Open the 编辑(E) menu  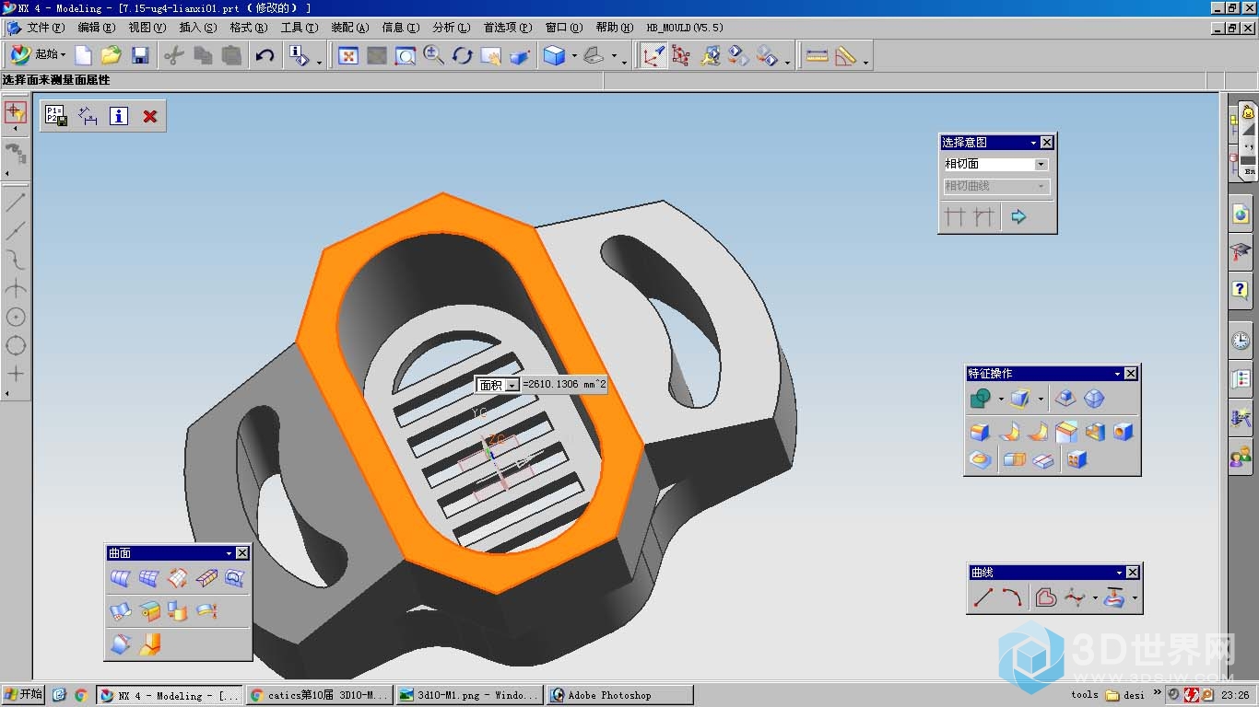[97, 28]
